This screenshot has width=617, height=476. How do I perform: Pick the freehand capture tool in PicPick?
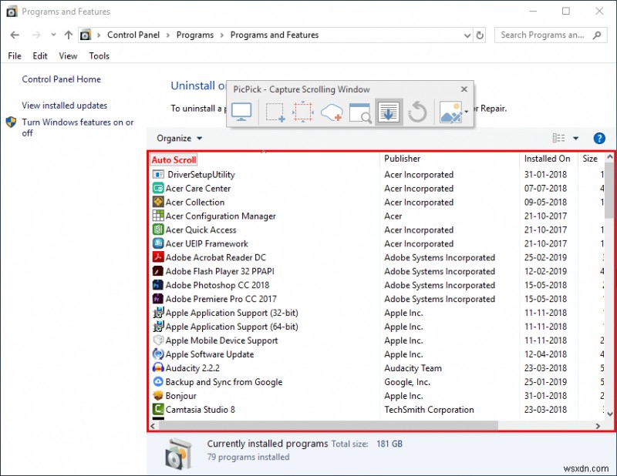331,111
